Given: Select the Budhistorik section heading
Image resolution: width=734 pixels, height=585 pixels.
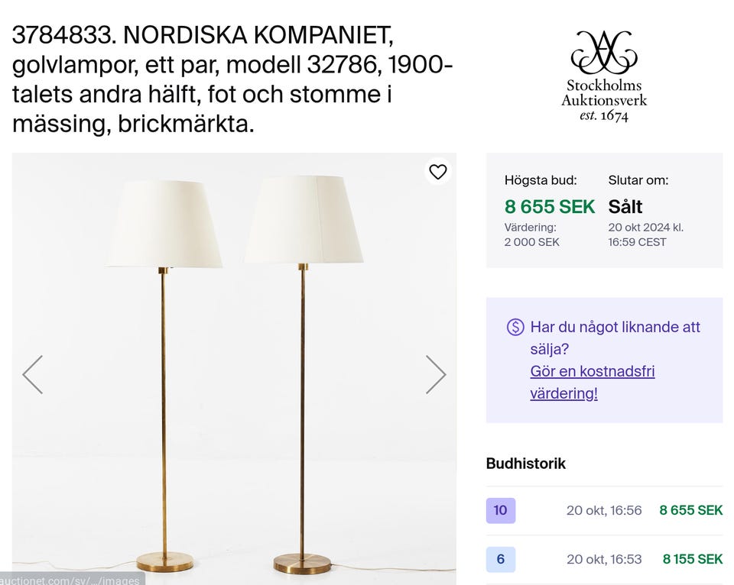Looking at the screenshot, I should click(526, 464).
